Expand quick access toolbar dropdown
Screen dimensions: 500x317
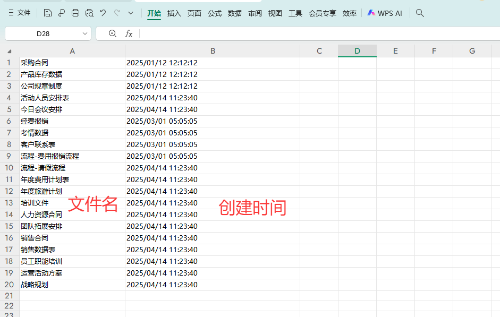tap(130, 13)
